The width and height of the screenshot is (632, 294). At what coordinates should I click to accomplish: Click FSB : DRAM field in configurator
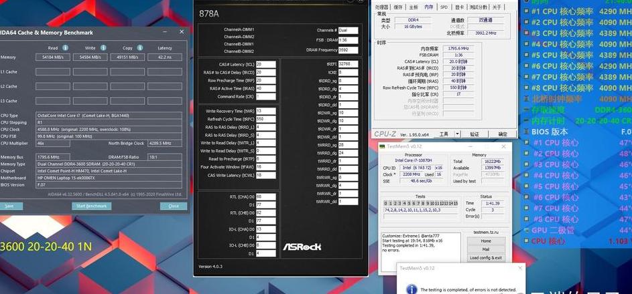[349, 40]
